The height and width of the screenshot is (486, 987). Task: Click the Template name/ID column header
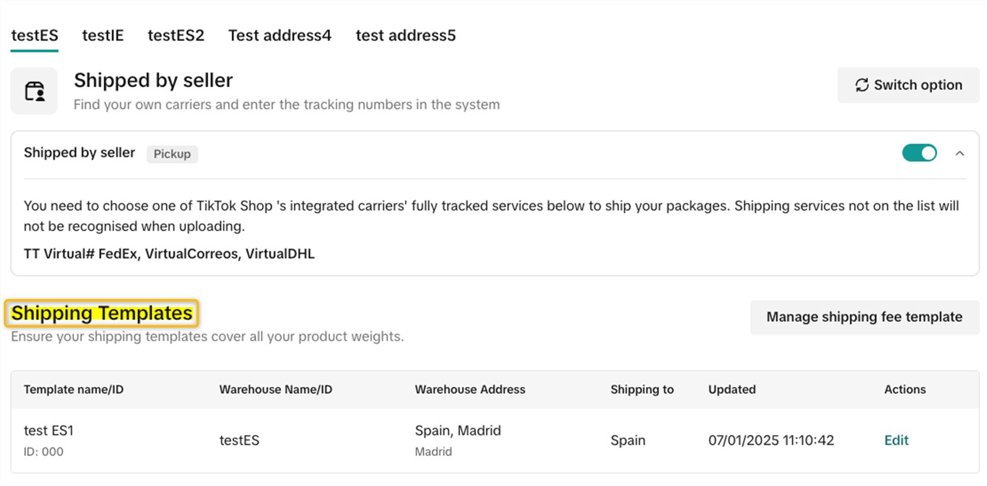74,389
